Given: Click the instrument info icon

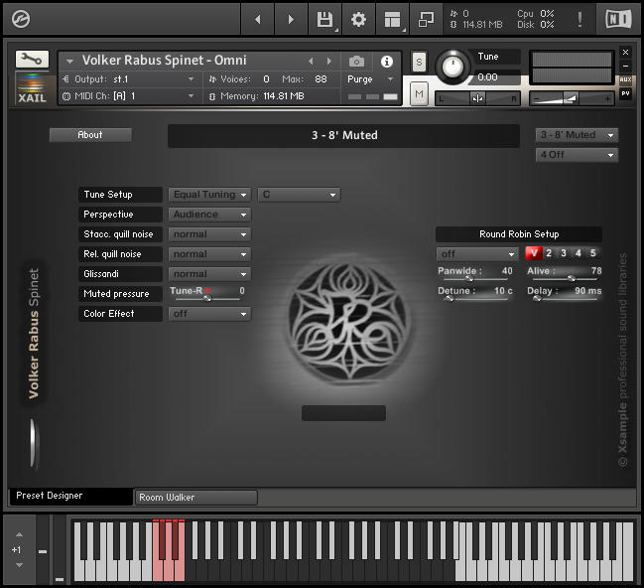Looking at the screenshot, I should click(386, 62).
